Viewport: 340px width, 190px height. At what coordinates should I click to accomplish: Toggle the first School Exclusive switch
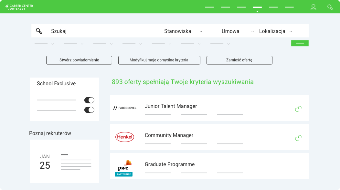coord(89,100)
